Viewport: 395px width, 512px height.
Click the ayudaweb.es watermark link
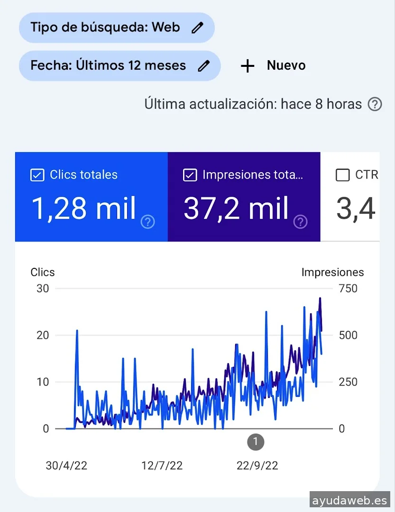[350, 500]
